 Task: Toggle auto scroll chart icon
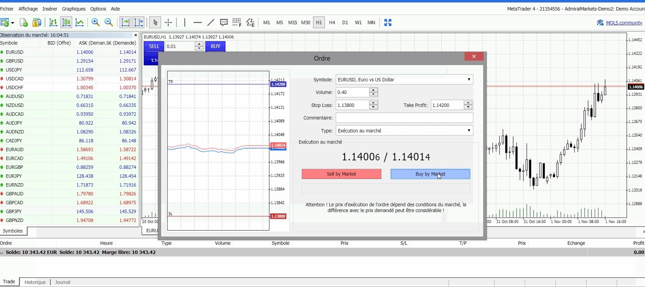(125, 23)
